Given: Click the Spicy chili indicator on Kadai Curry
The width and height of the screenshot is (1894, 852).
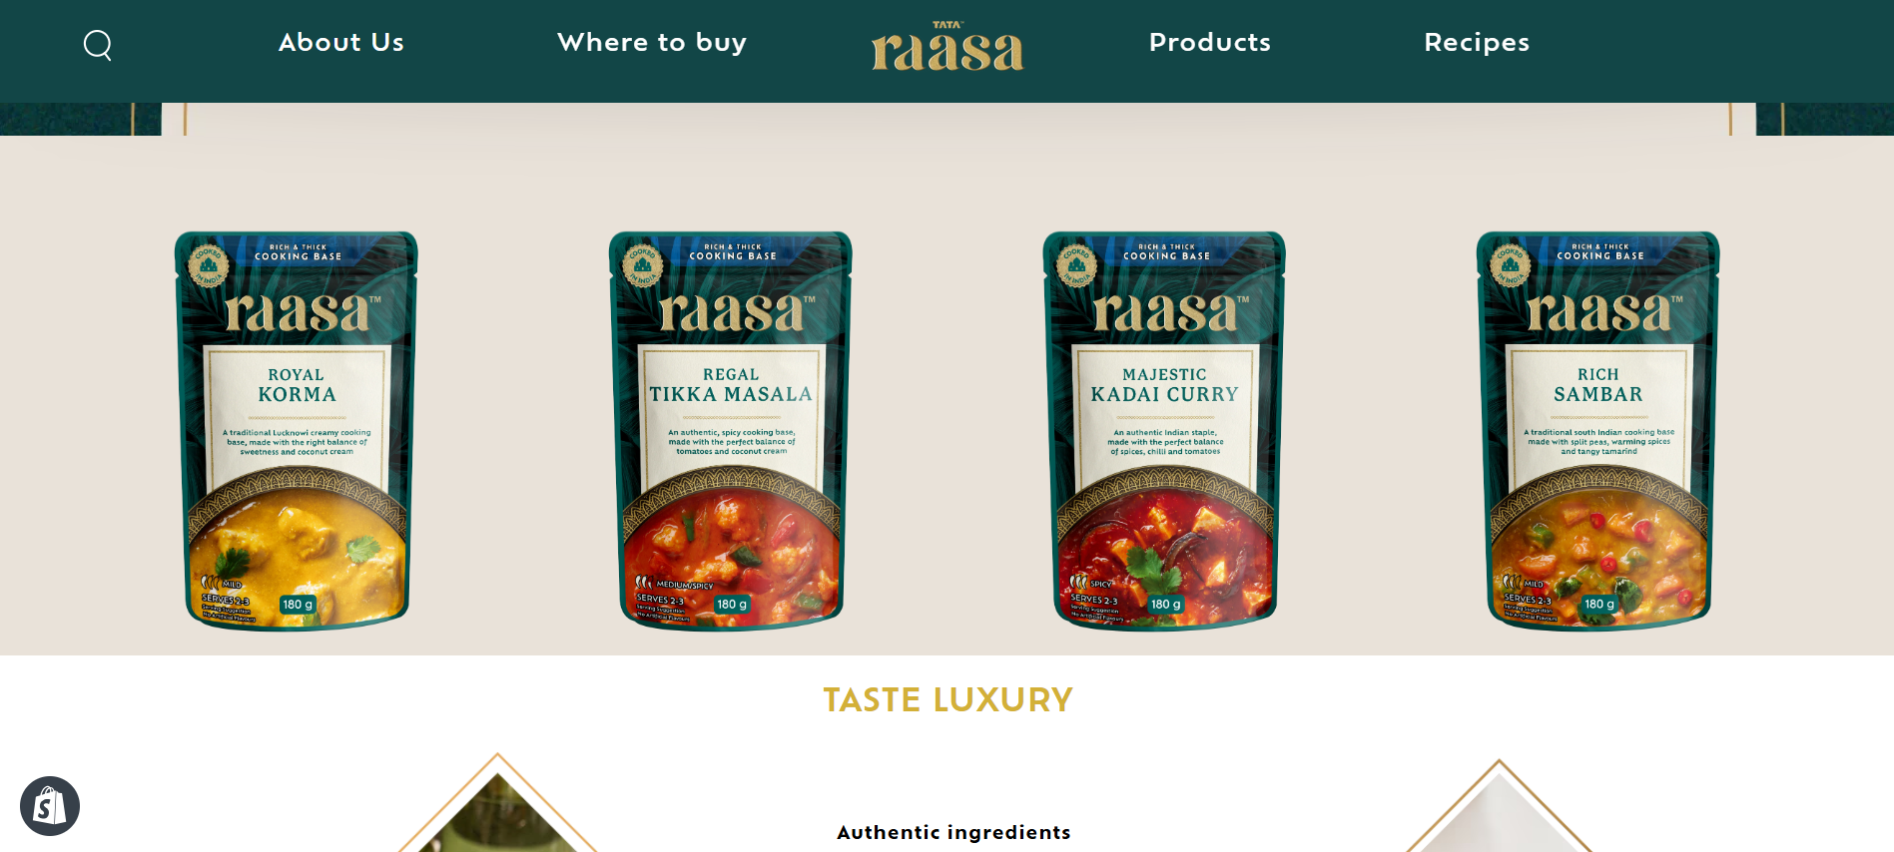Looking at the screenshot, I should [x=1090, y=583].
